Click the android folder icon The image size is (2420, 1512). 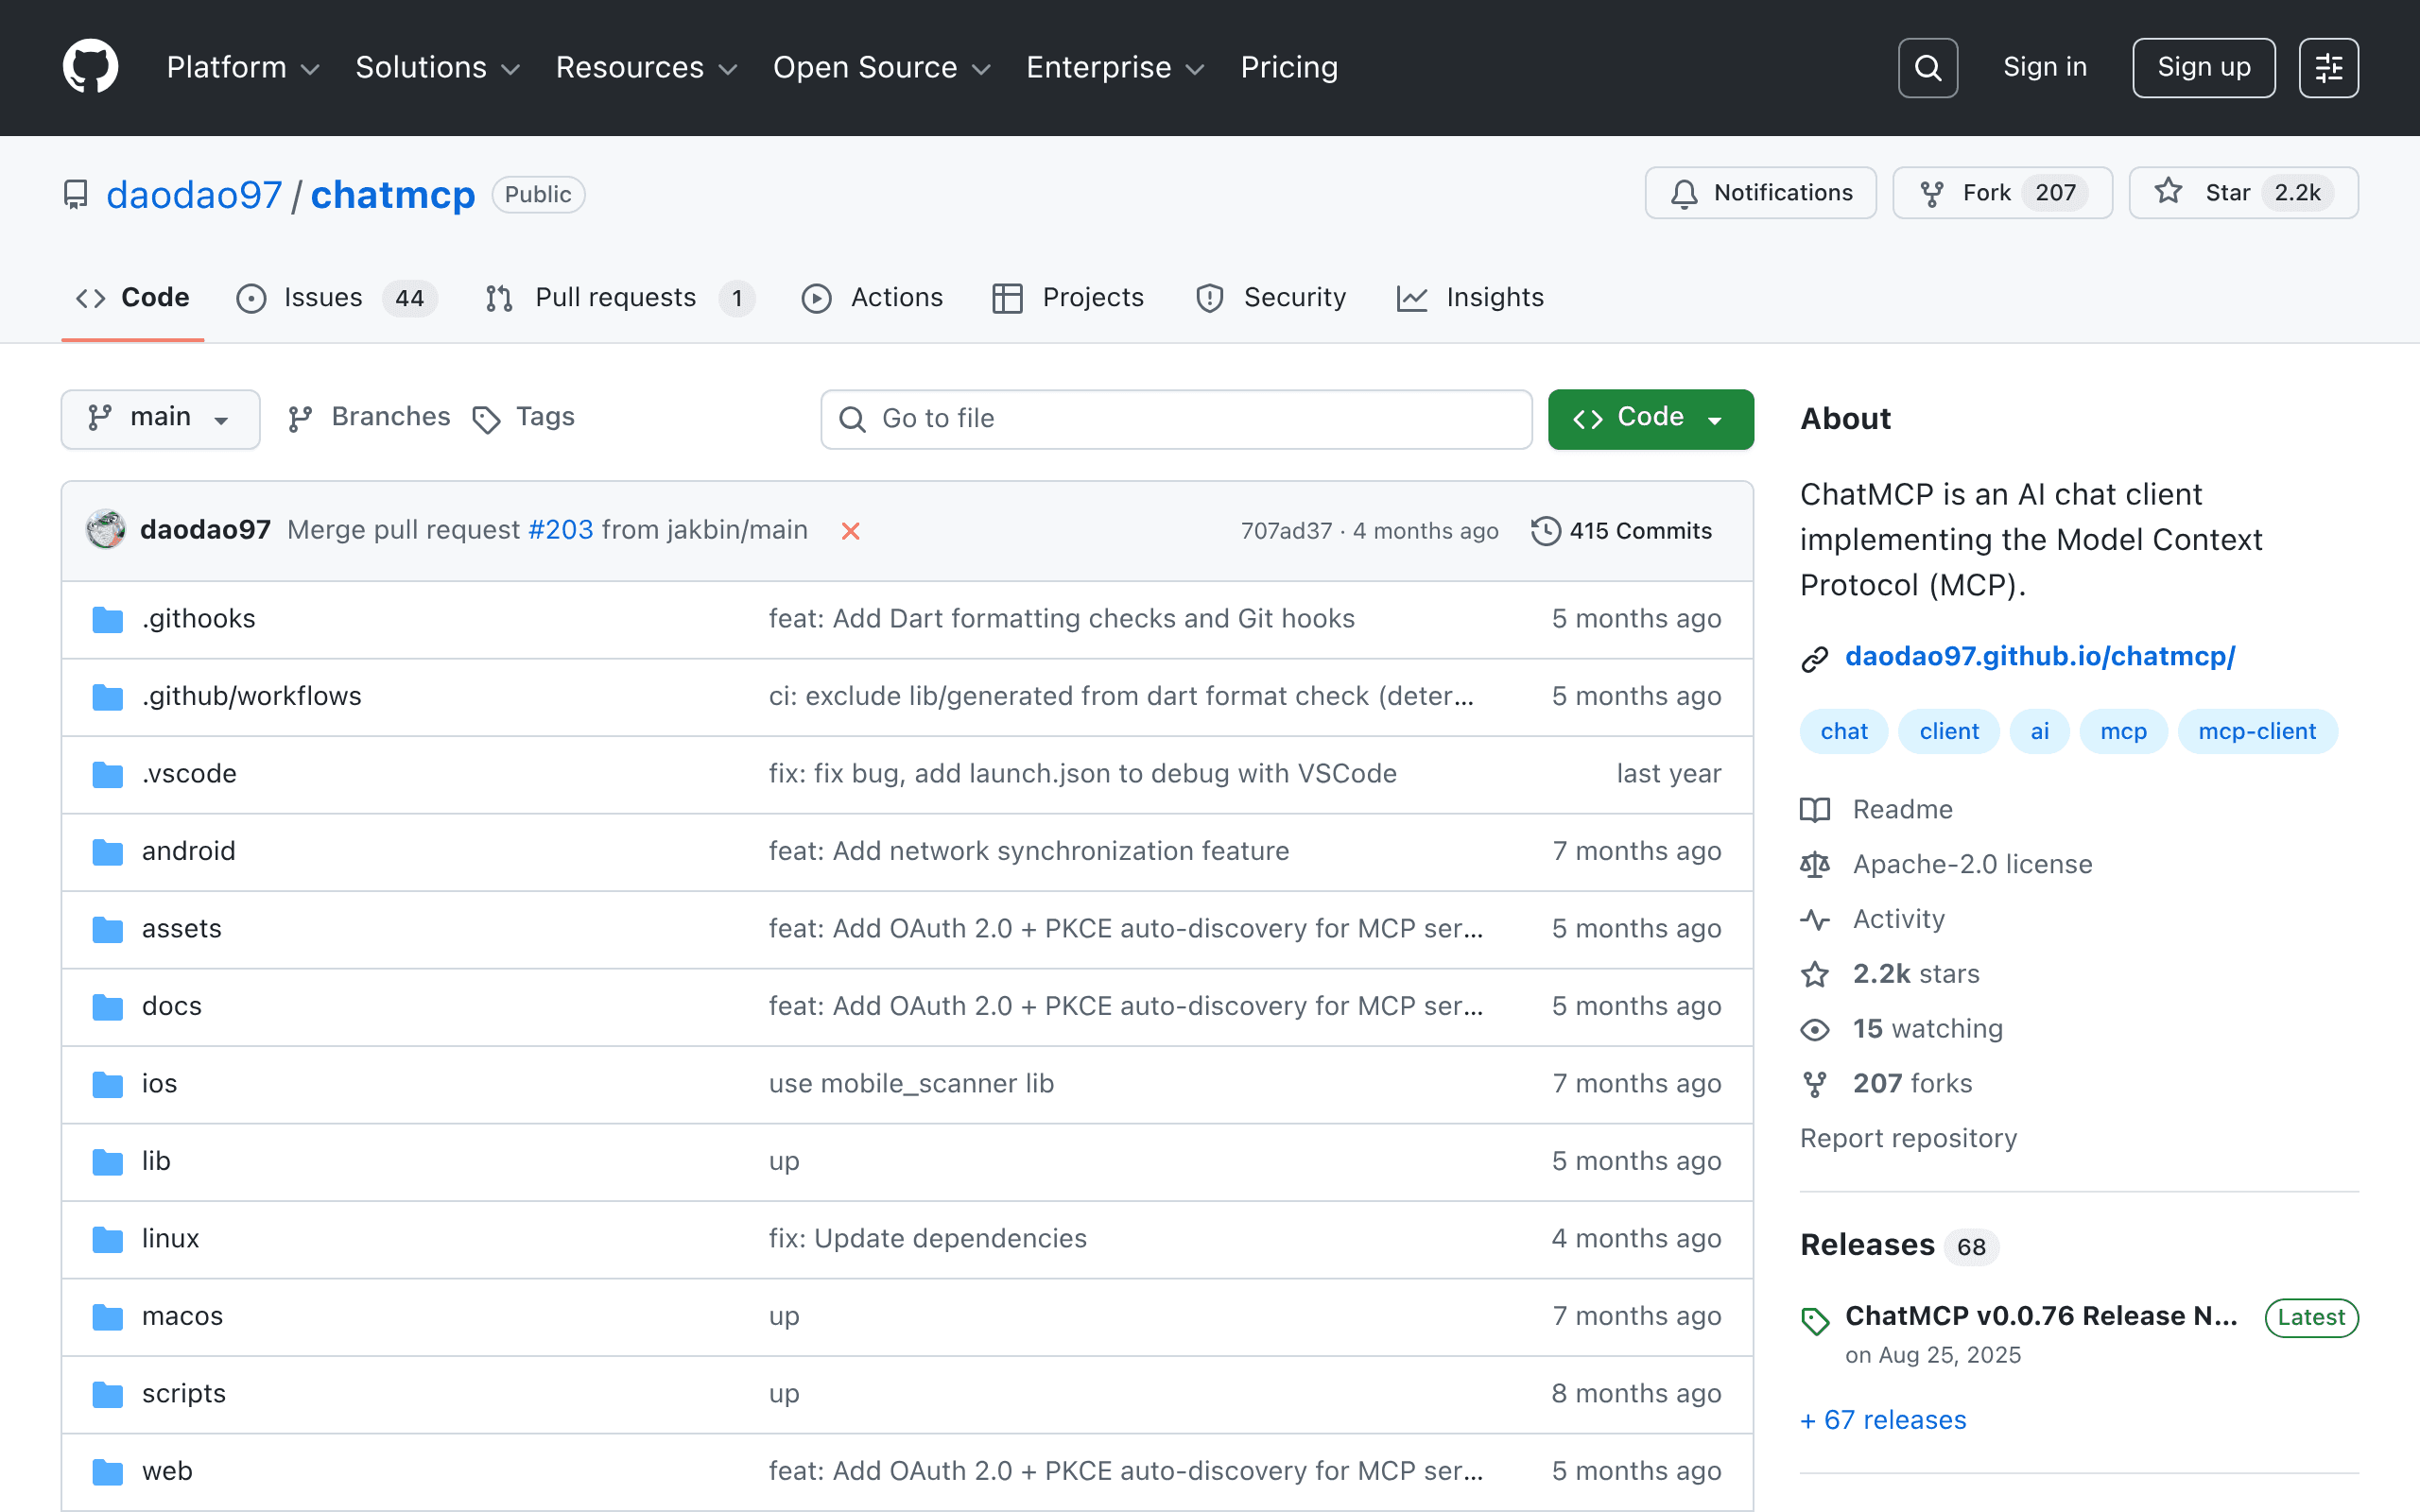(x=107, y=852)
